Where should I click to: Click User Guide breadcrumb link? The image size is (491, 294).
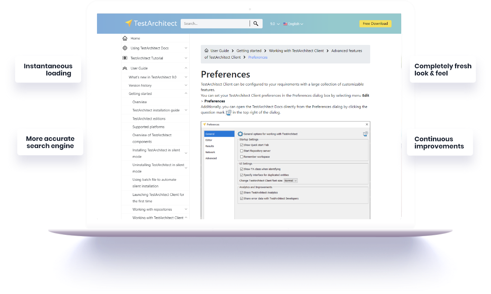(x=220, y=51)
